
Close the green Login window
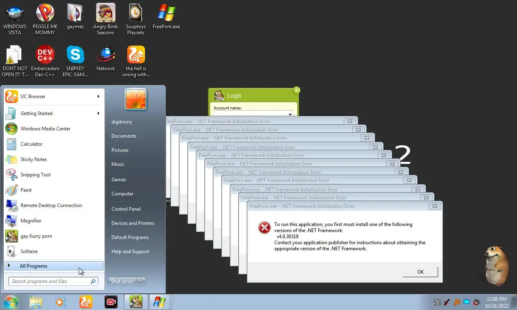(x=296, y=90)
